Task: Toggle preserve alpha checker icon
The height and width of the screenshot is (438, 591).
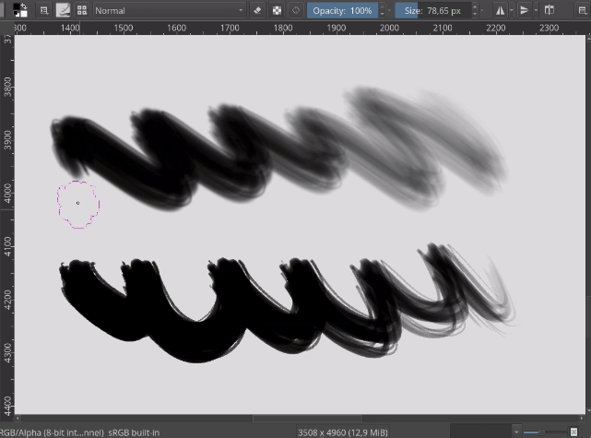Action: 277,10
